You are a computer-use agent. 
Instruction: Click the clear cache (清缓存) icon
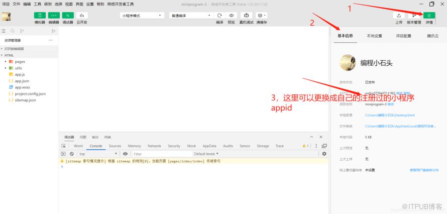[261, 16]
